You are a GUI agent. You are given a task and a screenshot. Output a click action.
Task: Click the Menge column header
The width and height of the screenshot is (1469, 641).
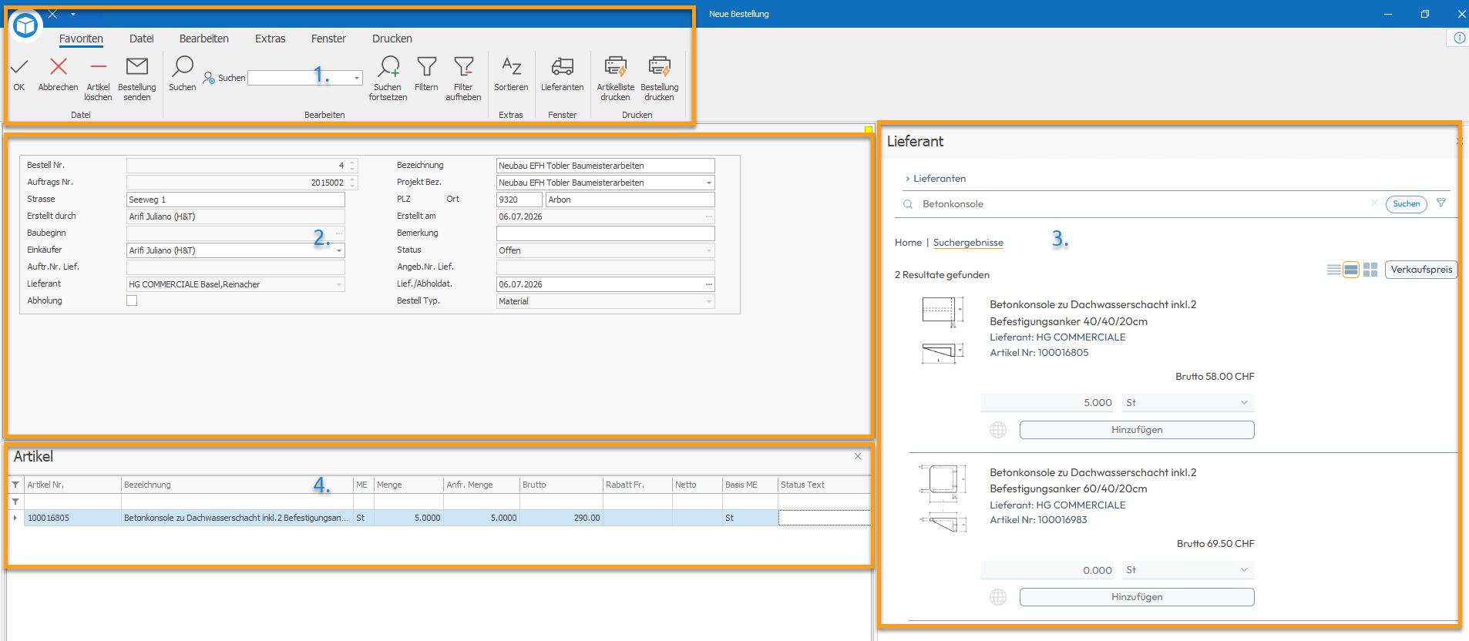[x=408, y=485]
